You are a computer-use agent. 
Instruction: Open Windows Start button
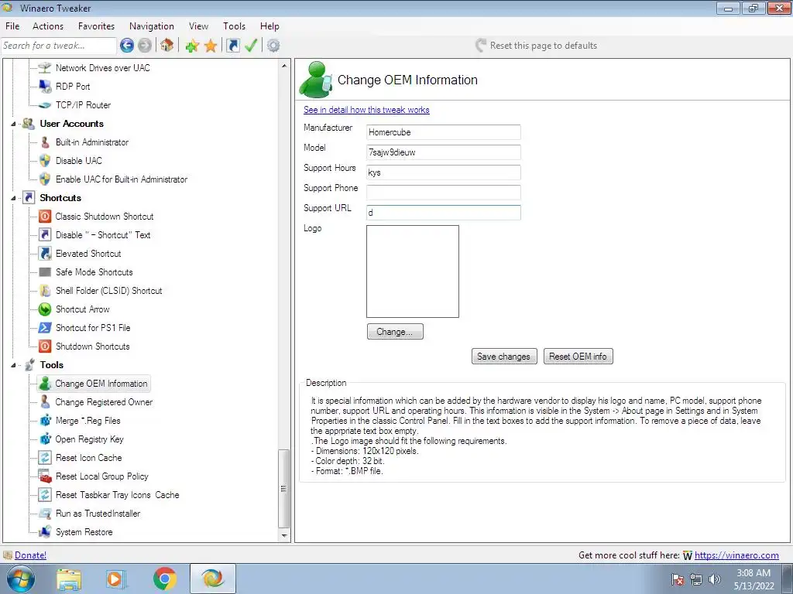(20, 579)
